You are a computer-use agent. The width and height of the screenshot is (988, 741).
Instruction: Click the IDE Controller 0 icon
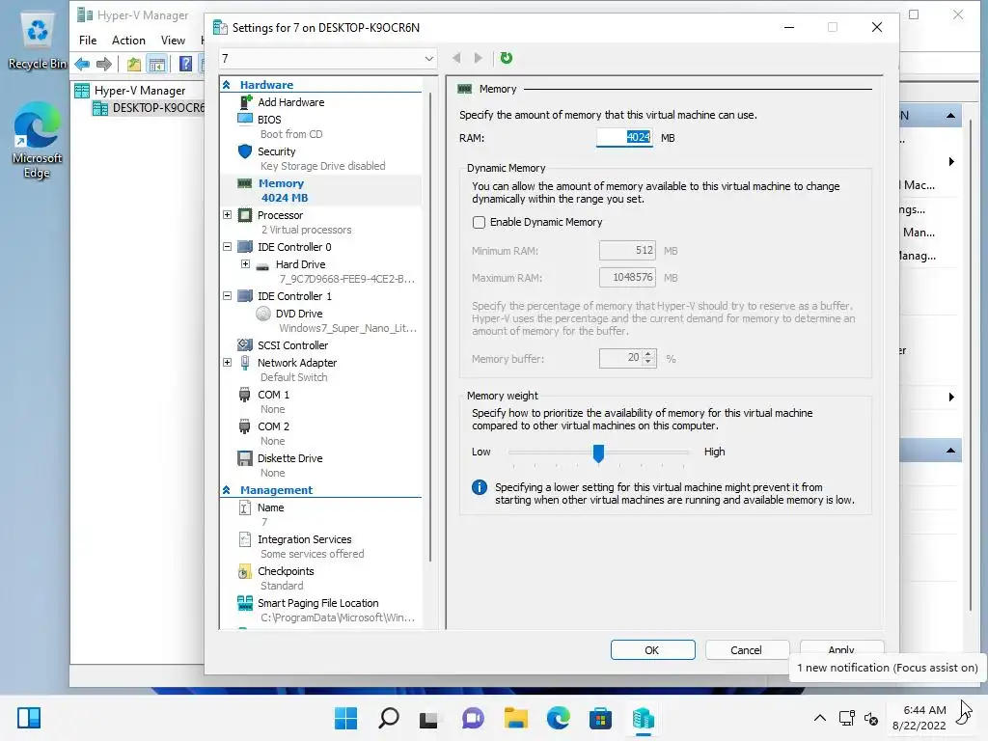[245, 247]
